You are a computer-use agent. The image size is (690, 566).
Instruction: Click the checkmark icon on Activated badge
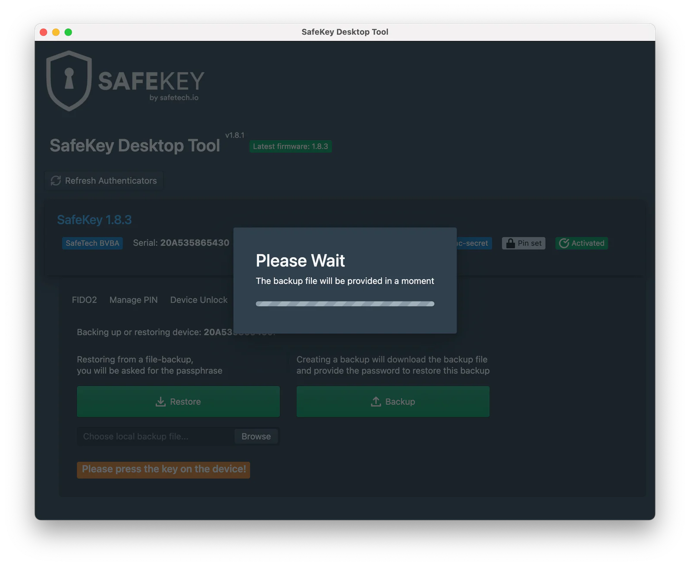[564, 243]
